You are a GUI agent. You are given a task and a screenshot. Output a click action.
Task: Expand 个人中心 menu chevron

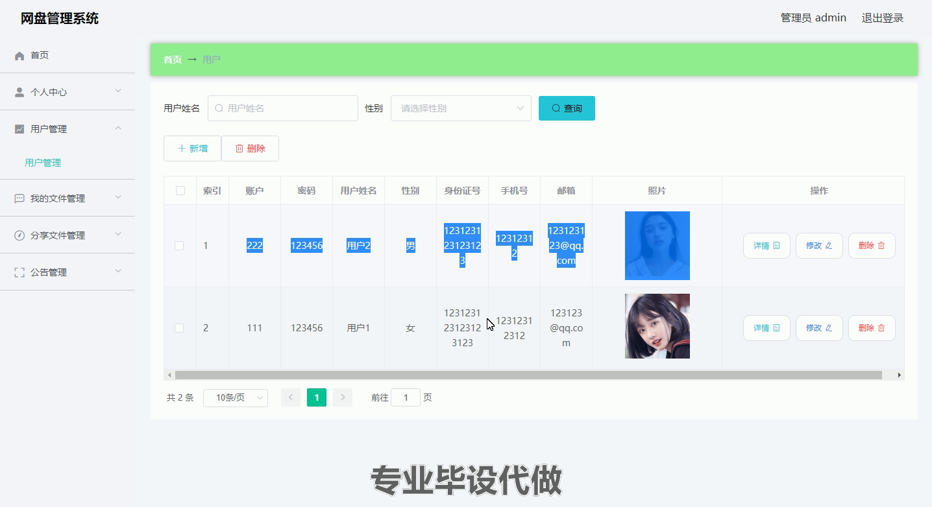click(x=118, y=91)
